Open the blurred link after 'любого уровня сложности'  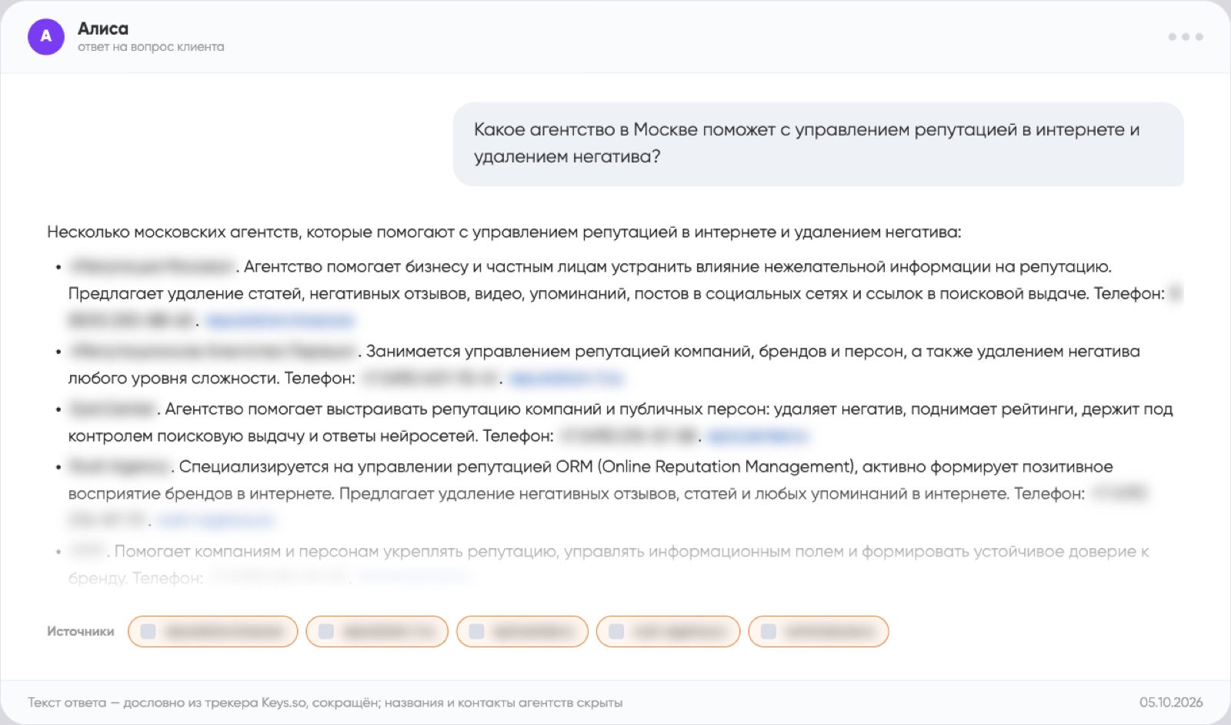[566, 378]
